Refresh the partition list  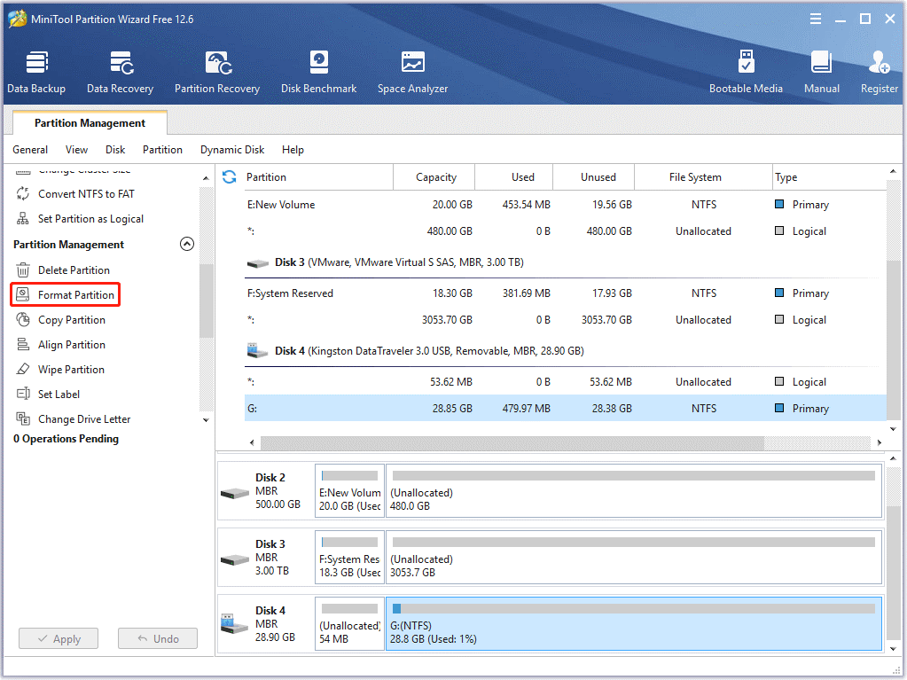(229, 177)
